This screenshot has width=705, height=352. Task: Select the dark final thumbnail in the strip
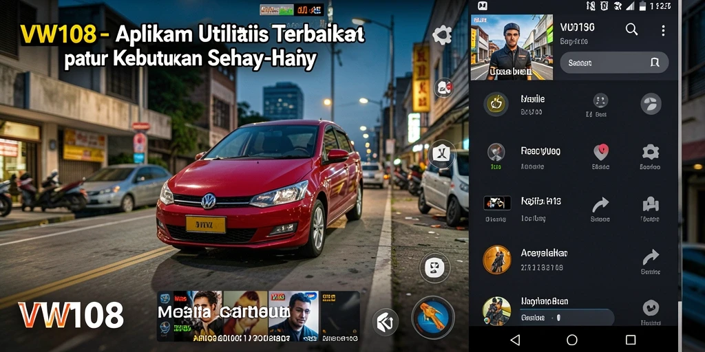pos(339,316)
